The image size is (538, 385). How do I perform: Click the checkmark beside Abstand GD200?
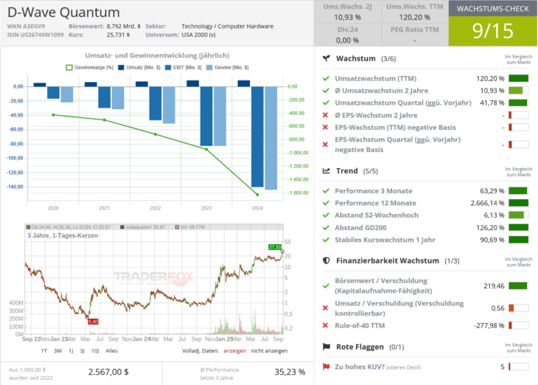(326, 228)
